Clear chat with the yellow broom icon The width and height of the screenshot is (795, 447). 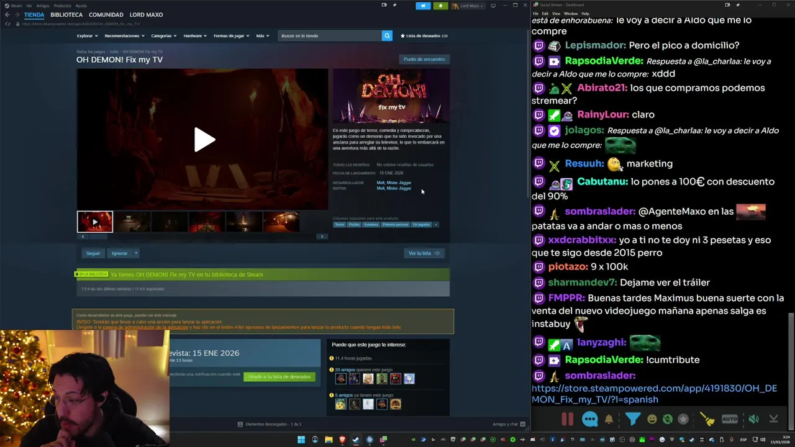tap(707, 419)
